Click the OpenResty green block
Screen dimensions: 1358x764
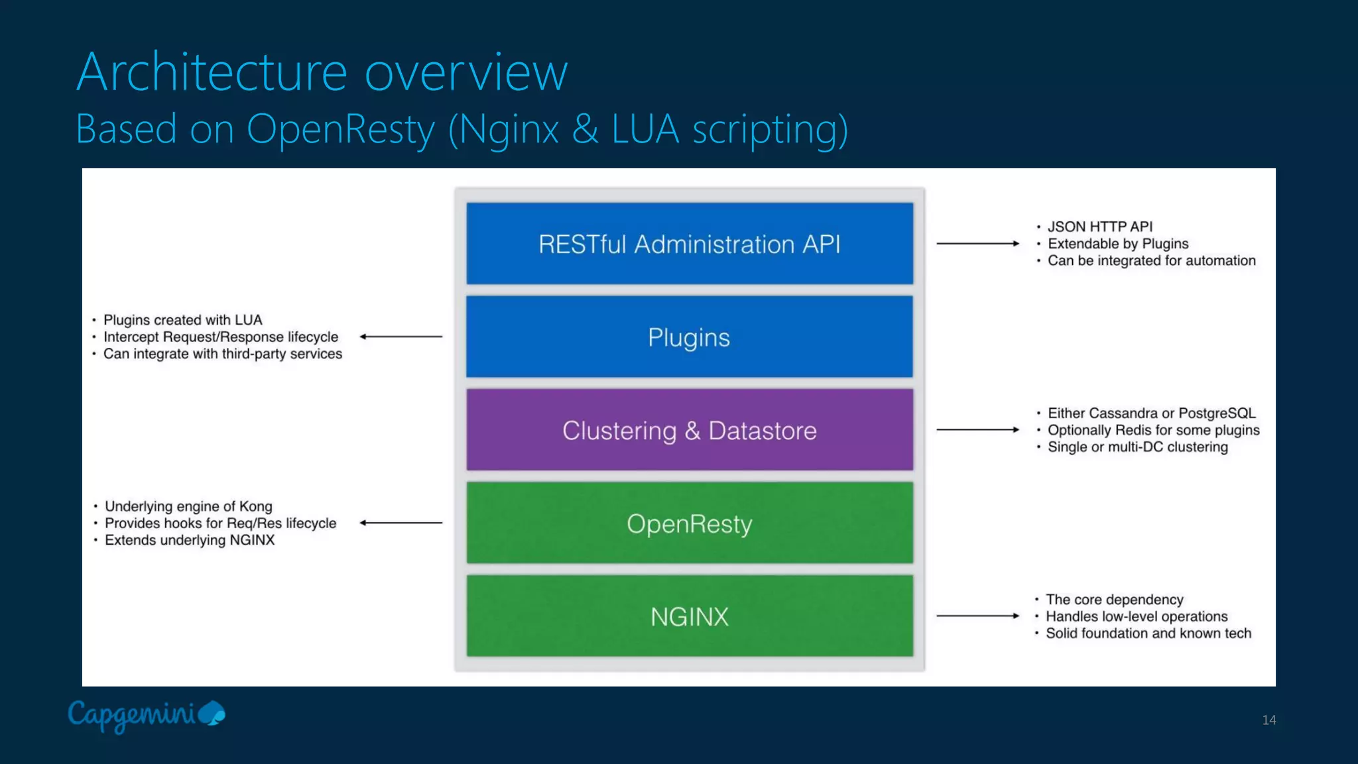(690, 523)
